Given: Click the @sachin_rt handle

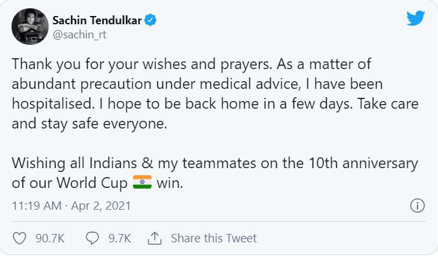Looking at the screenshot, I should (x=80, y=35).
